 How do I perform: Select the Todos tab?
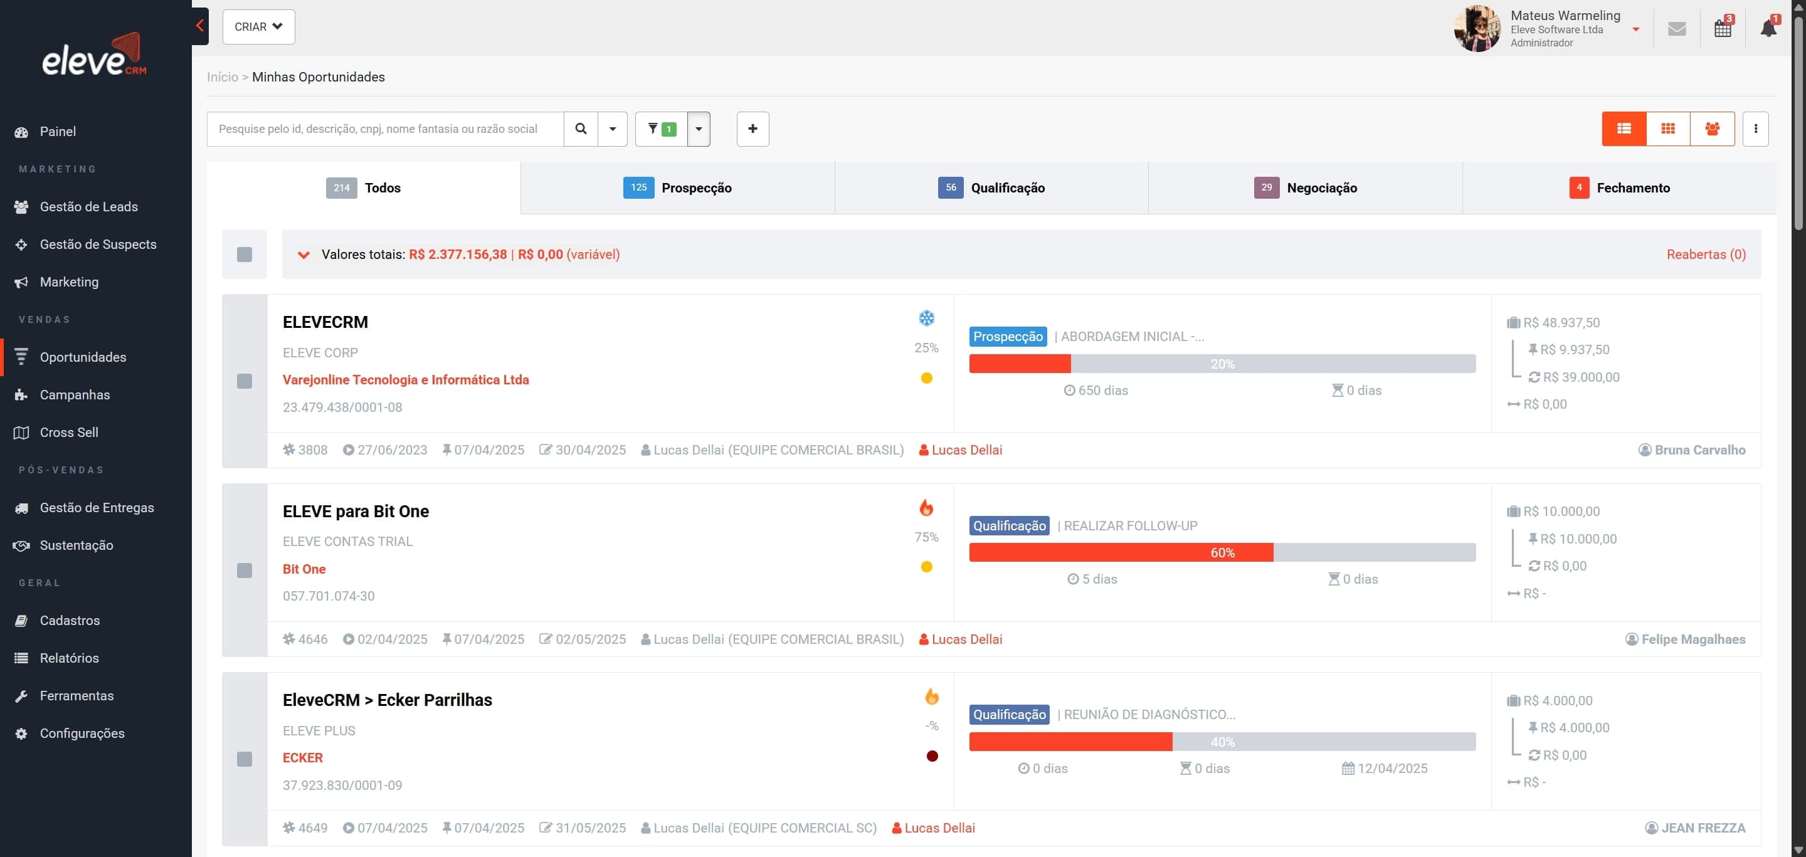pyautogui.click(x=363, y=188)
